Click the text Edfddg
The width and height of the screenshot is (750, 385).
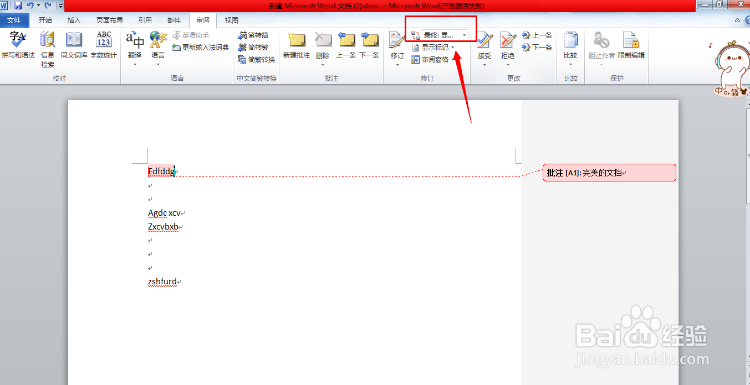(161, 171)
